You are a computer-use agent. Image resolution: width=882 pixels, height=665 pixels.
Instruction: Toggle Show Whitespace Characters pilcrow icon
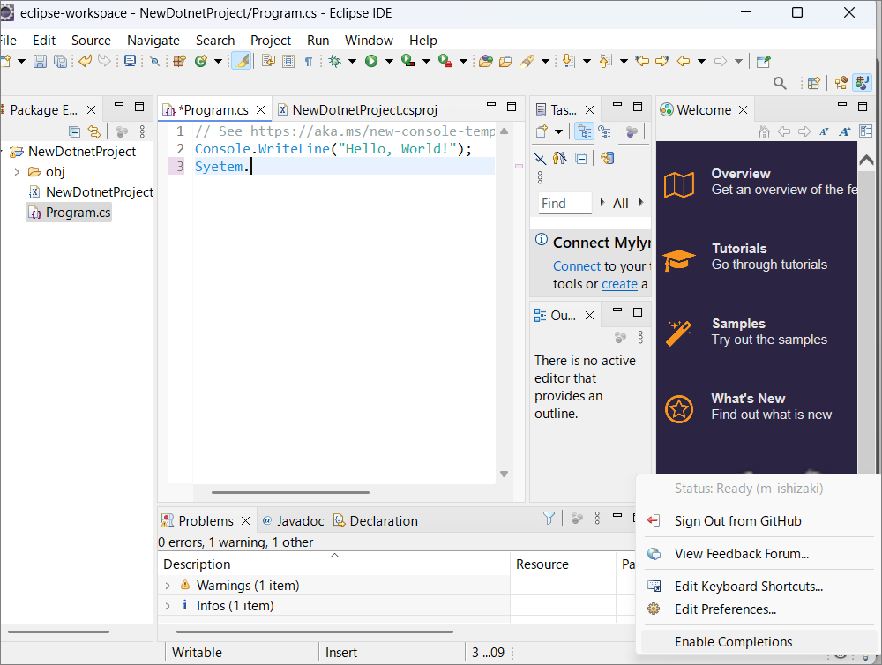click(x=309, y=62)
